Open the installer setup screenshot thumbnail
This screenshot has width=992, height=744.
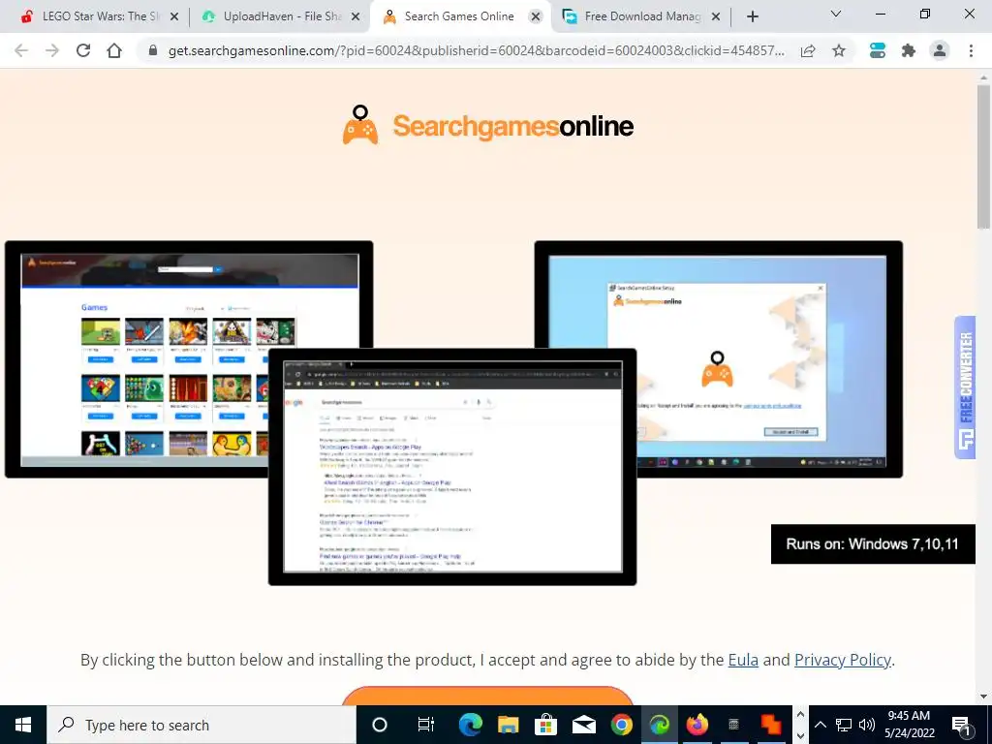[x=718, y=359]
